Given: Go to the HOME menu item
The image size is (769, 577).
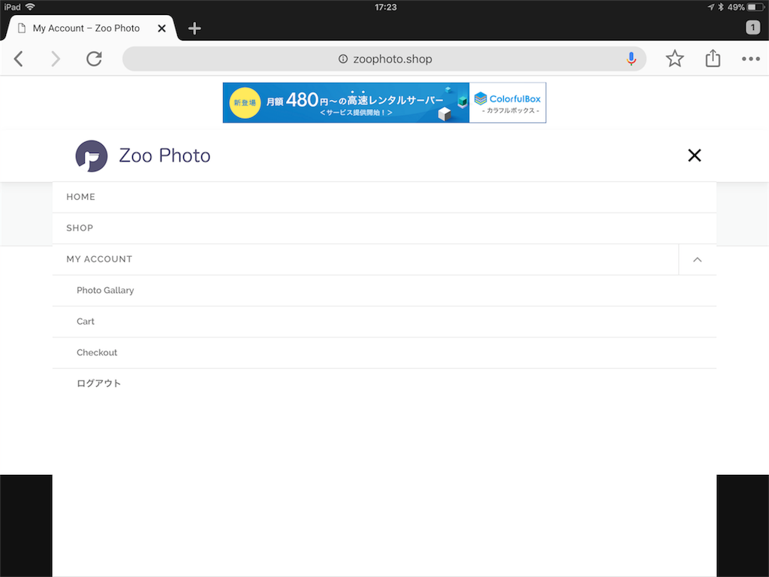Looking at the screenshot, I should coord(384,197).
